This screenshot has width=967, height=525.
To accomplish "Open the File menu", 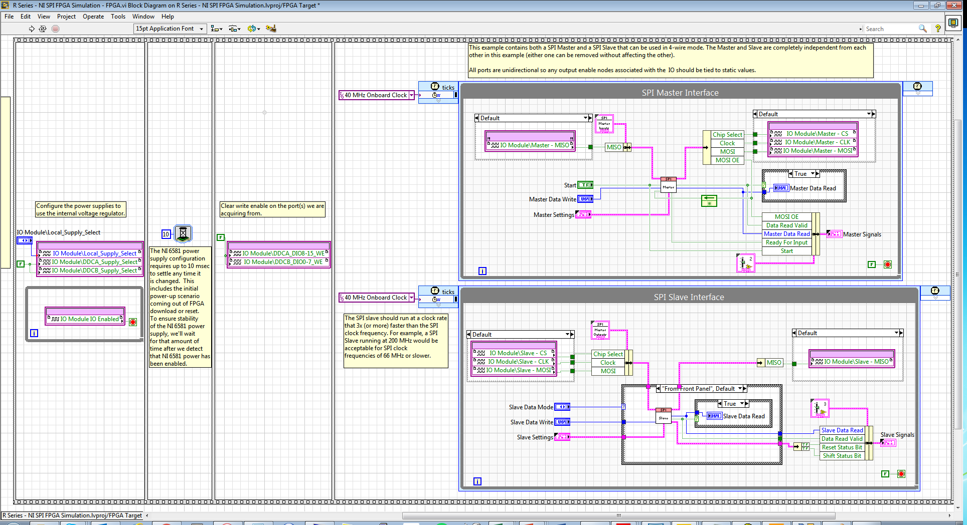I will tap(9, 17).
